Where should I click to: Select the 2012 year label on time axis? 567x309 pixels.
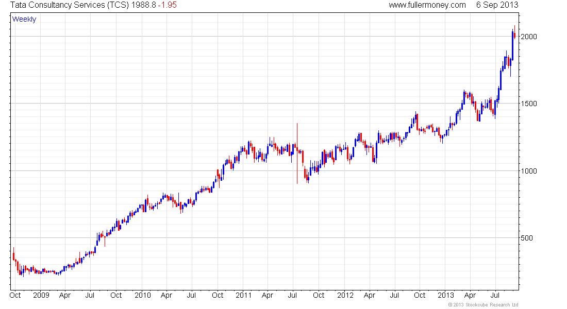click(x=345, y=295)
